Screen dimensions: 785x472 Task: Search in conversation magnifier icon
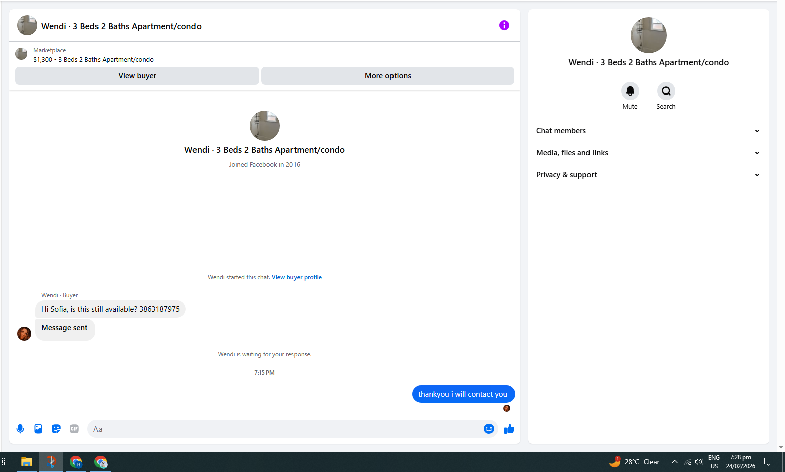[x=666, y=91]
